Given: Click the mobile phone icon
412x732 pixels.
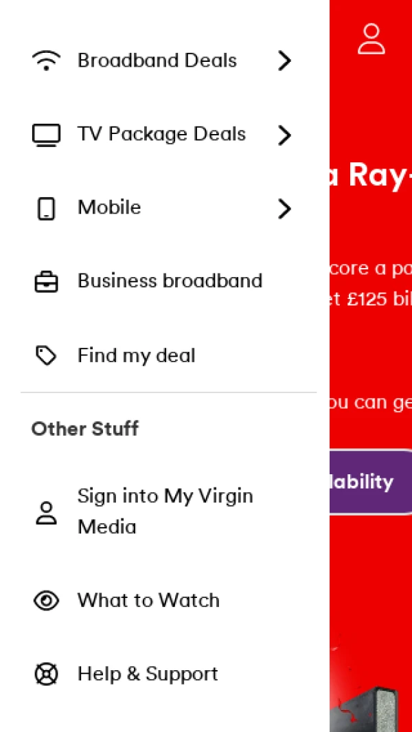Looking at the screenshot, I should tap(46, 208).
